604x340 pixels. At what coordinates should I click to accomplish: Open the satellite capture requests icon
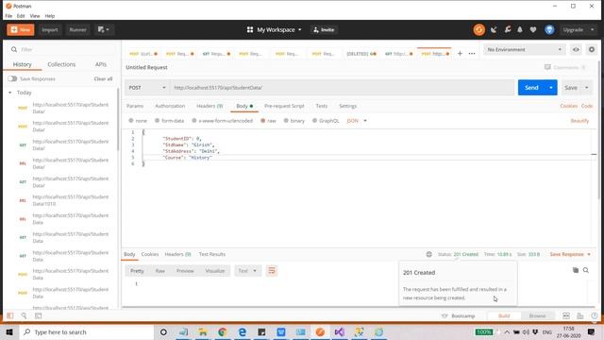[x=494, y=29]
